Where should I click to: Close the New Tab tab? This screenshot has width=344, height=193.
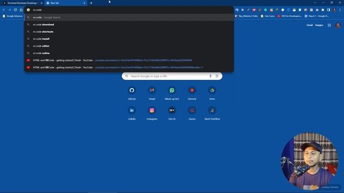[84, 3]
